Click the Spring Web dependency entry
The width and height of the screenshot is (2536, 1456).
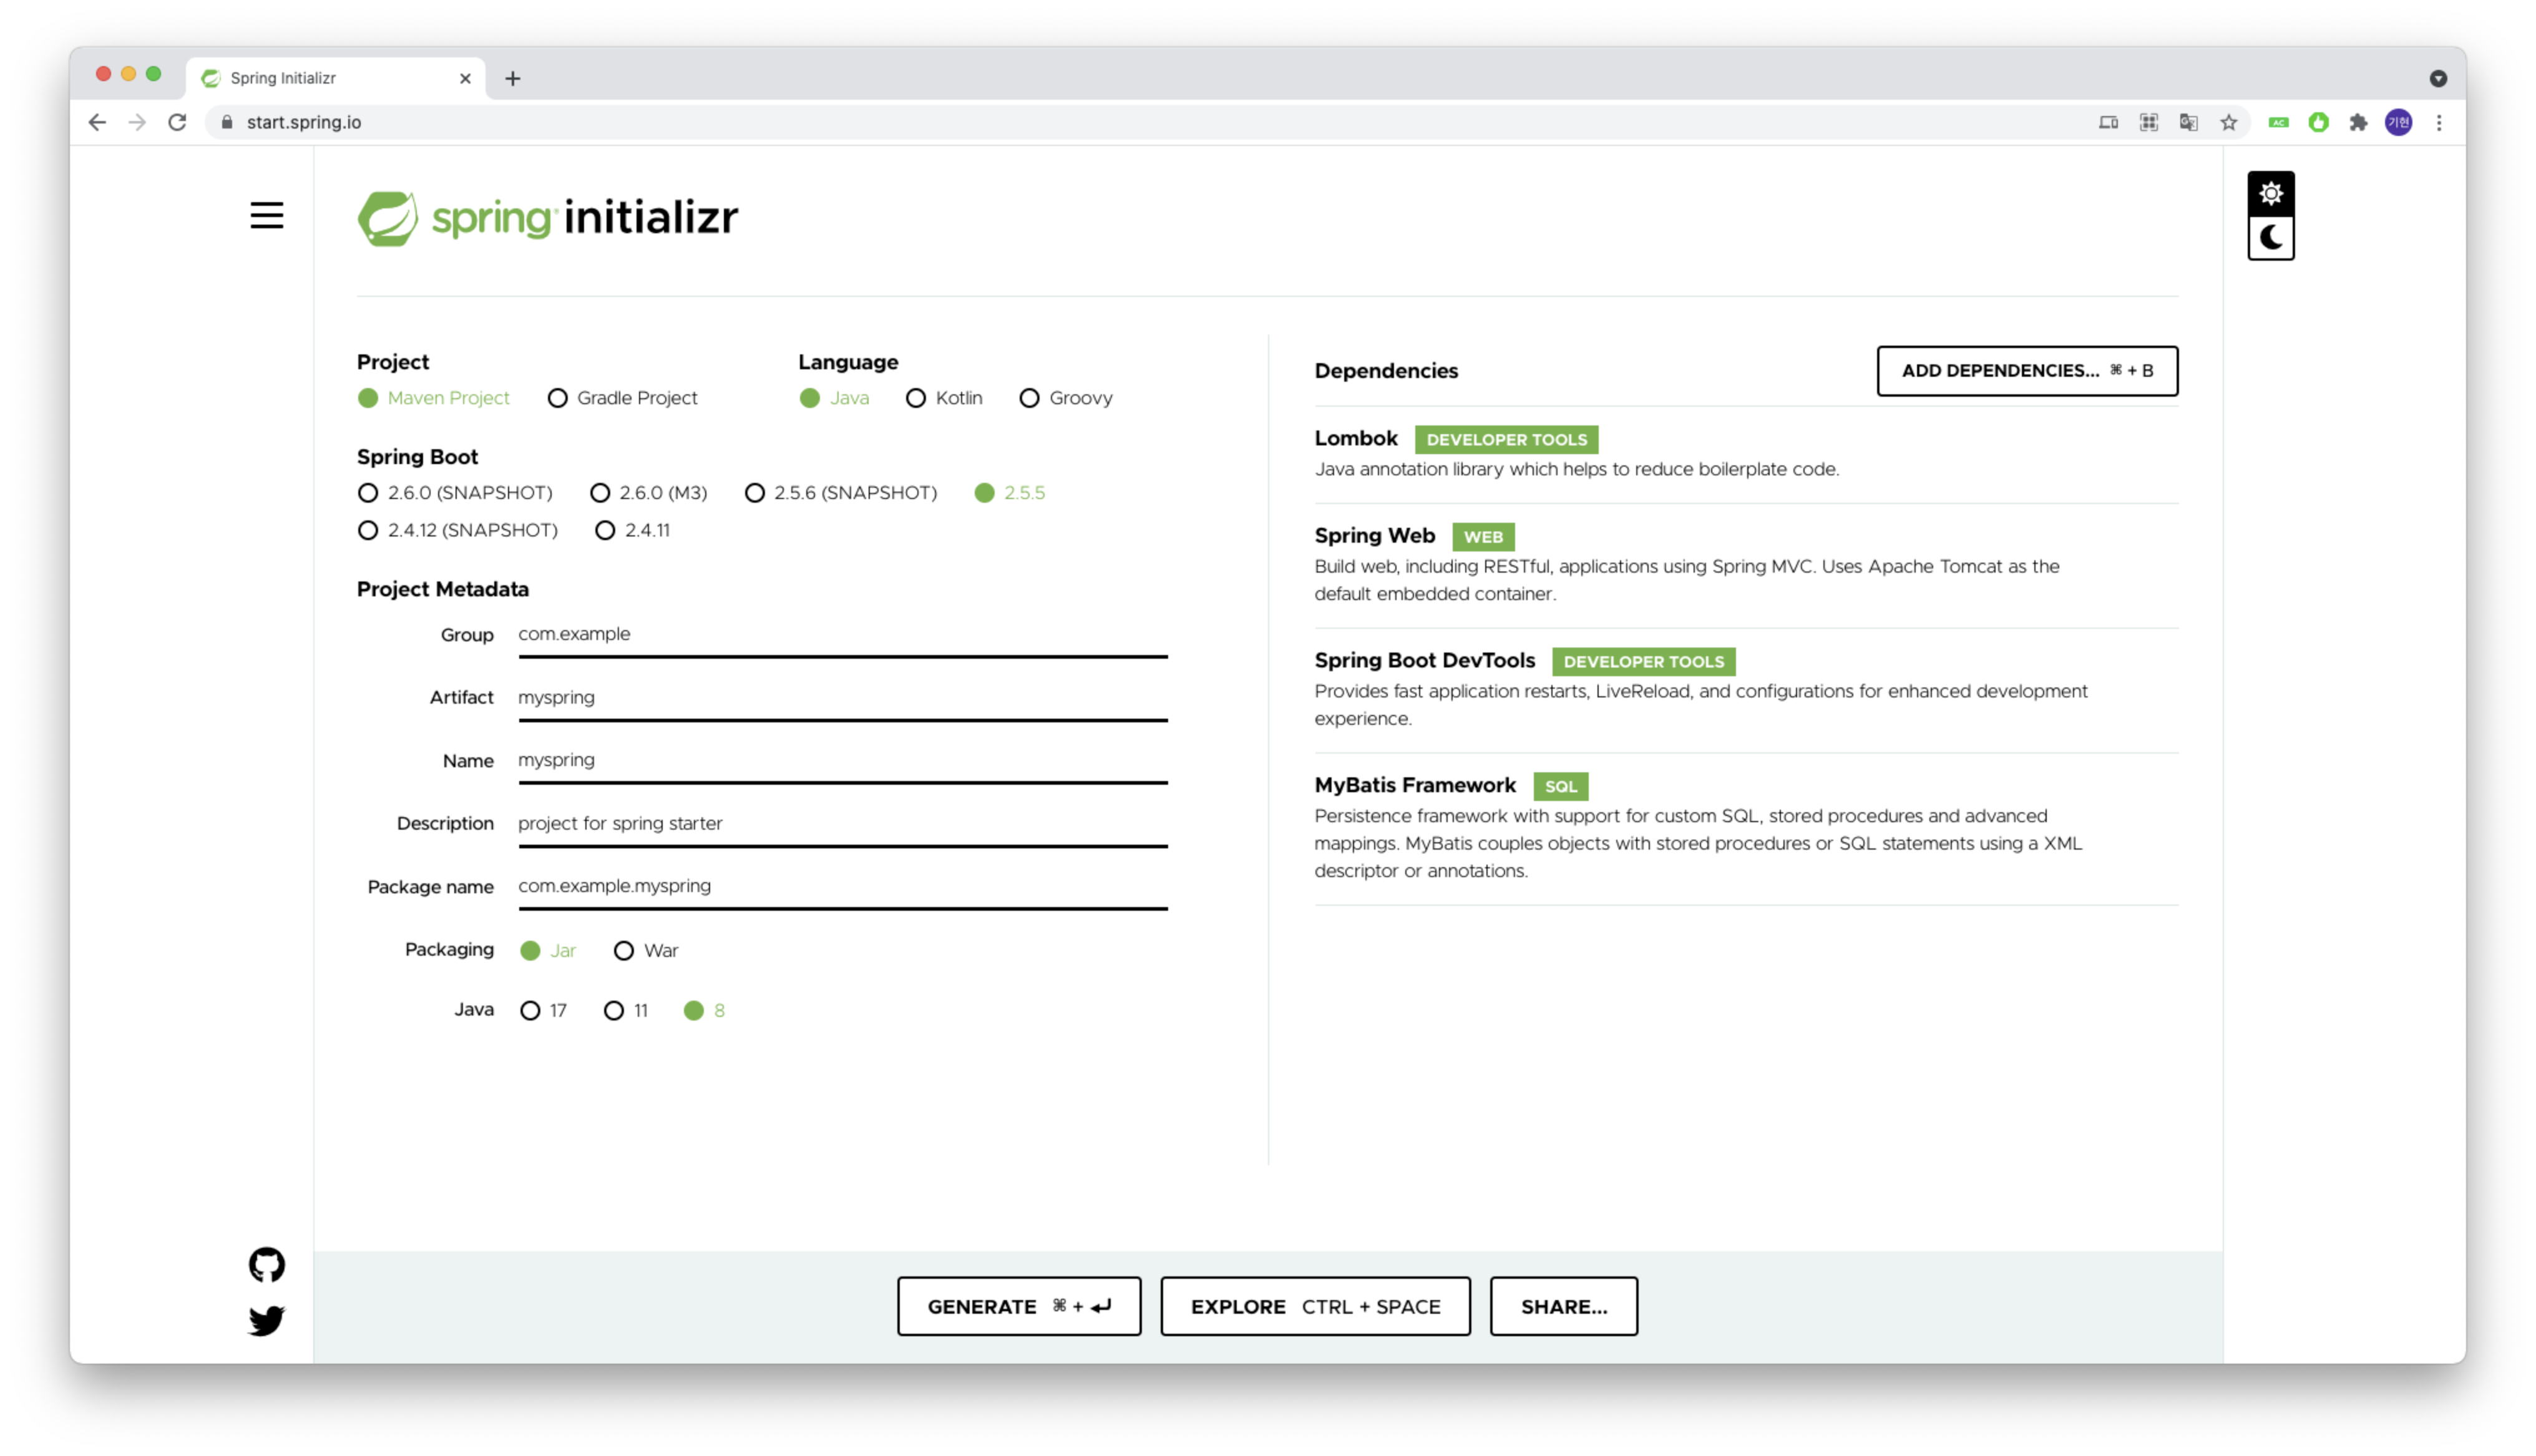(1745, 565)
